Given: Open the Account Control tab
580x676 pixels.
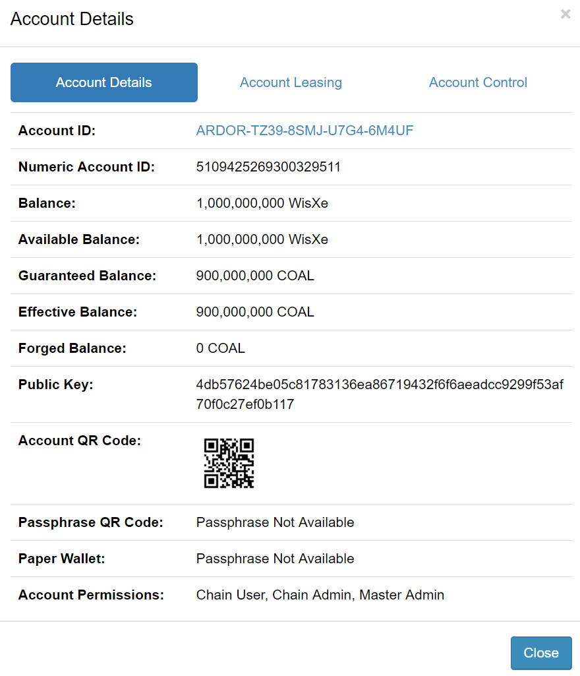Looking at the screenshot, I should tap(478, 82).
